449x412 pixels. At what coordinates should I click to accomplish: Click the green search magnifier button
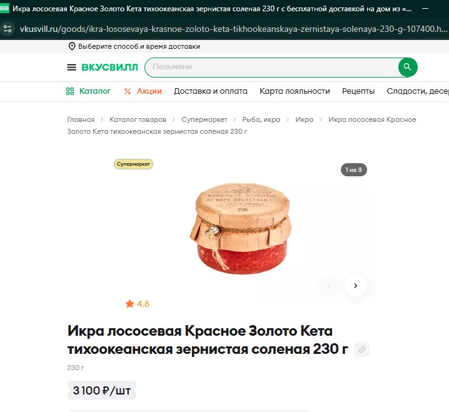tap(408, 68)
